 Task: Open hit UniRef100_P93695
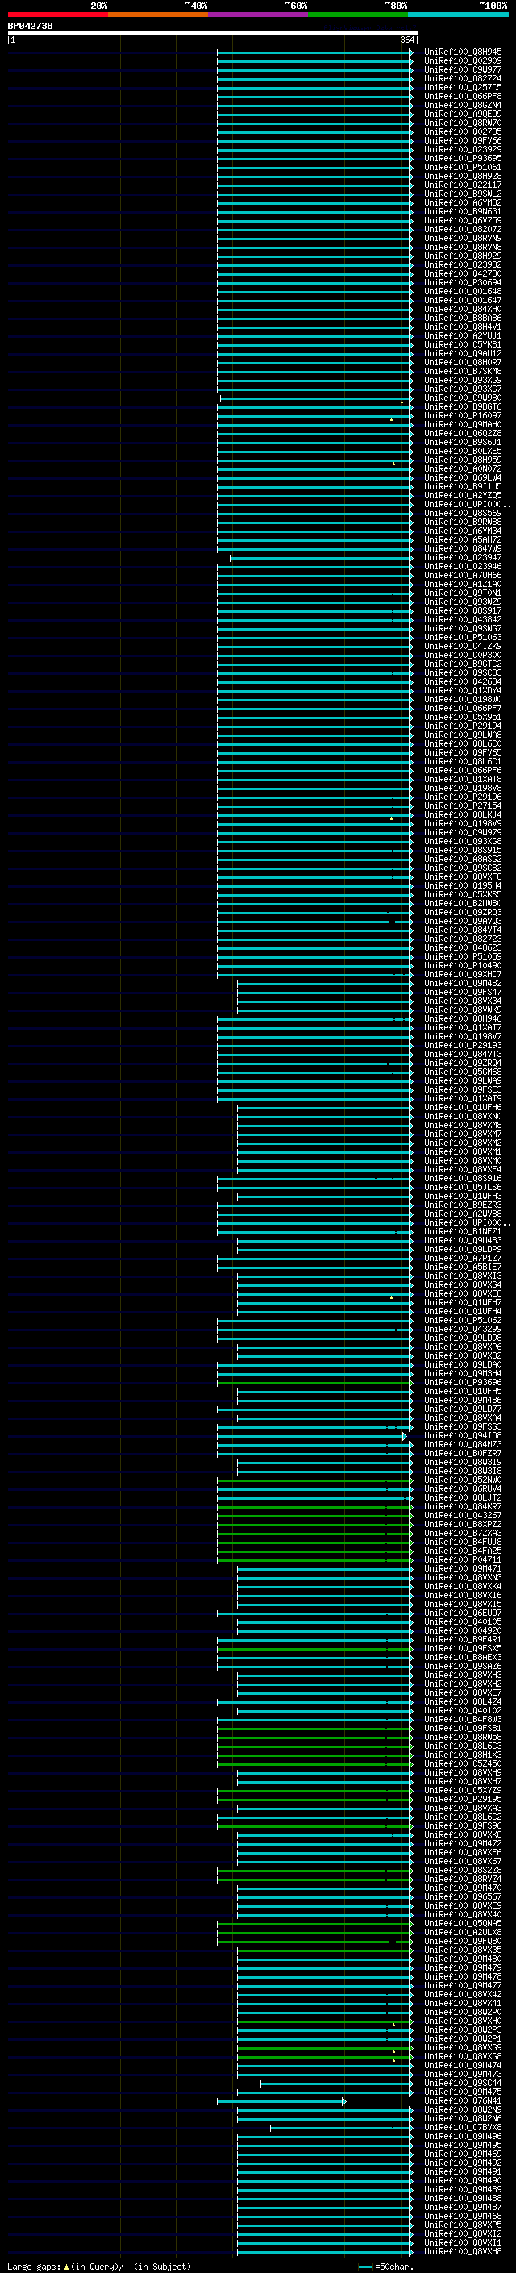coord(463,159)
